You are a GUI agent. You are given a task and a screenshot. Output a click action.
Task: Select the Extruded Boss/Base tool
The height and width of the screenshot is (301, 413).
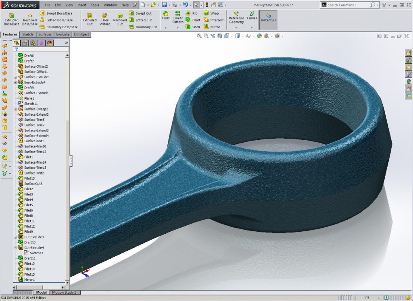(x=11, y=18)
